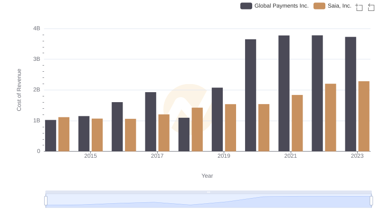
Task: Select Global Payments 2019 bar
Action: 218,119
